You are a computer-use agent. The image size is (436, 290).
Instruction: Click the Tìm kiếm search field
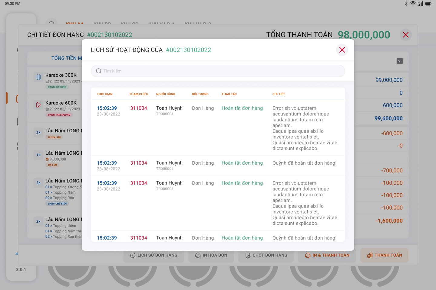click(x=218, y=71)
